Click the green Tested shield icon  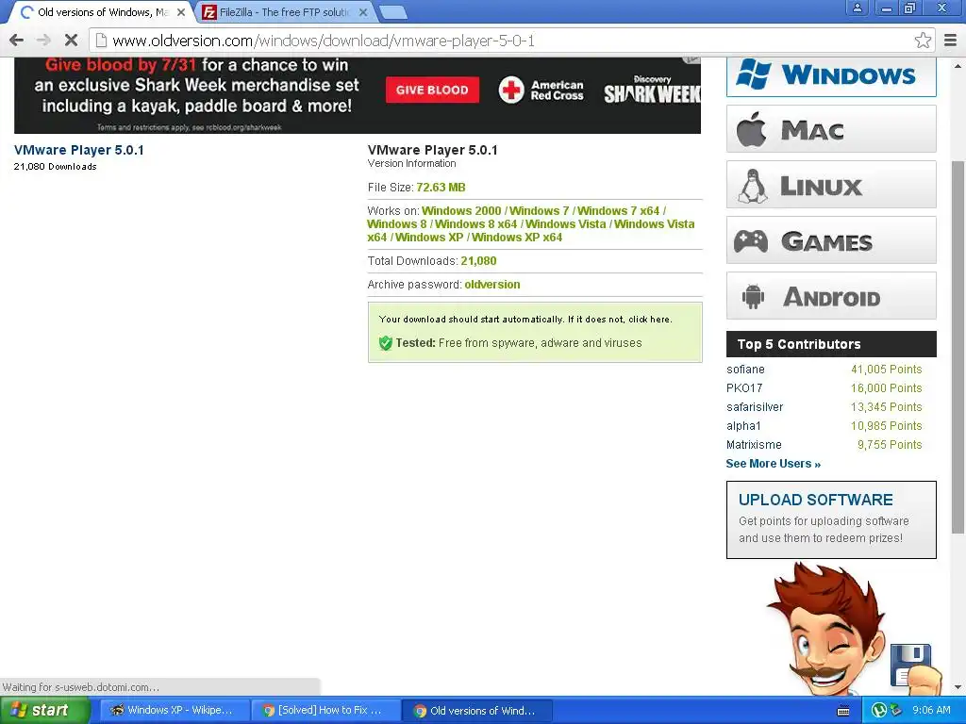386,343
